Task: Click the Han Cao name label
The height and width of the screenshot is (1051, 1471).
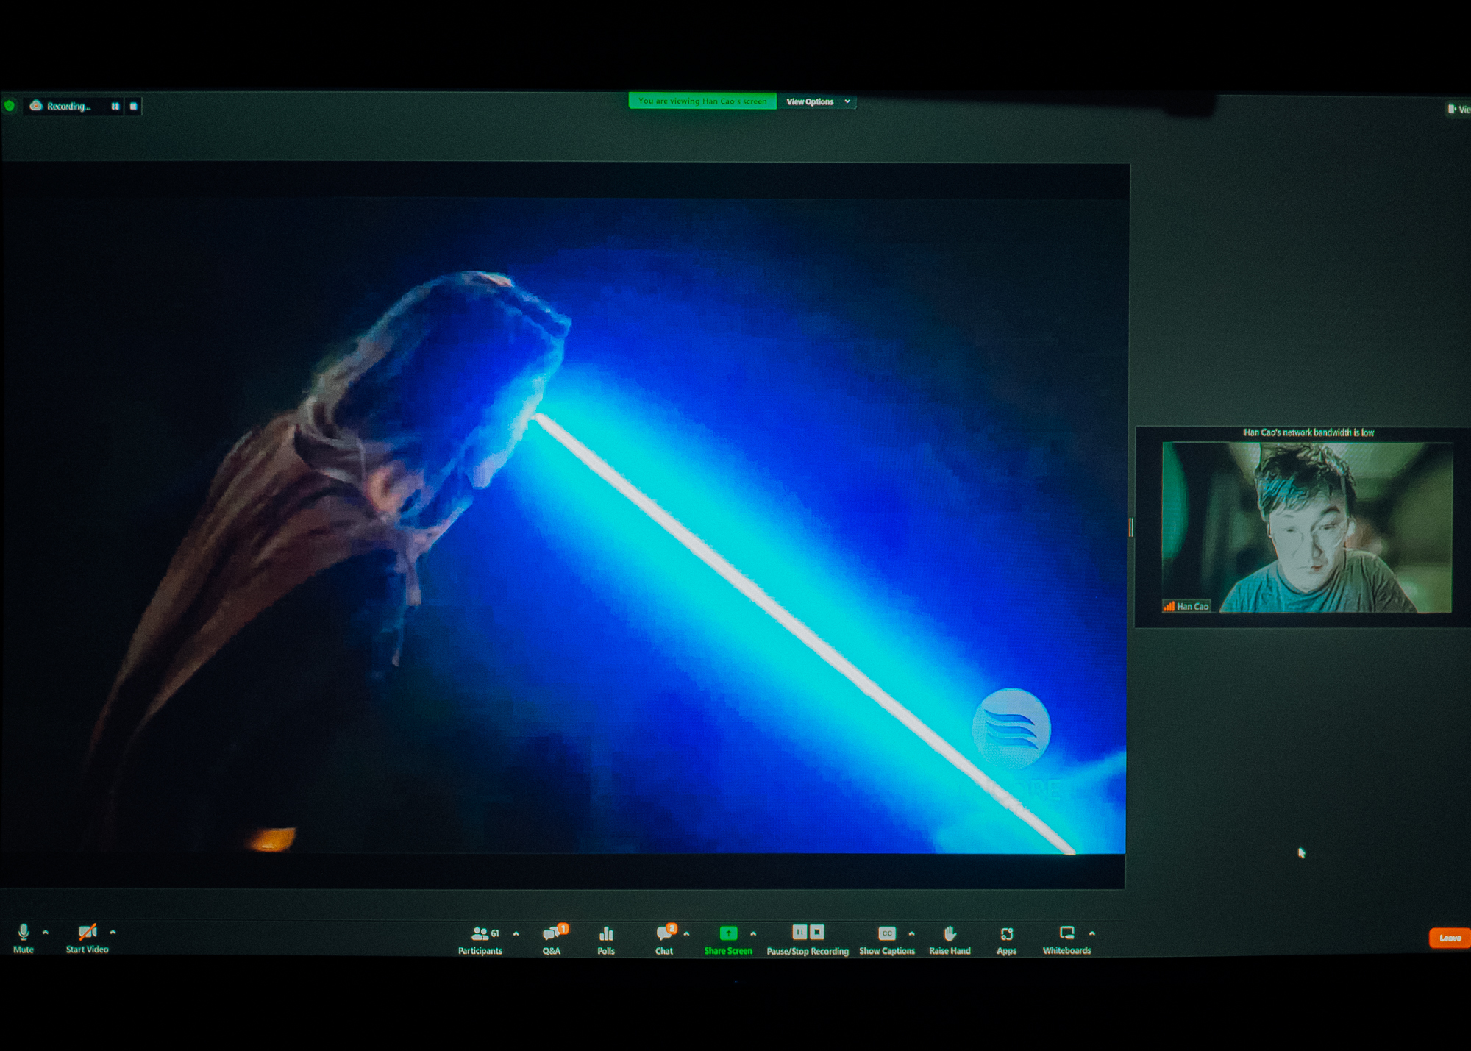Action: (x=1192, y=606)
